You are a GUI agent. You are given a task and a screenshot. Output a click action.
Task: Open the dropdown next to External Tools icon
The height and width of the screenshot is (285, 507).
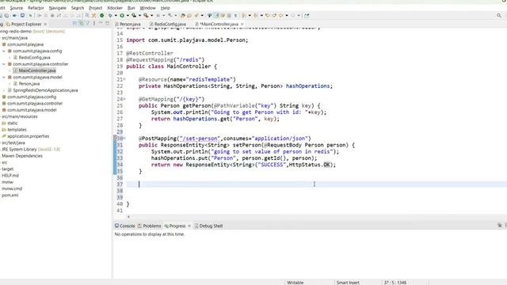click(151, 16)
